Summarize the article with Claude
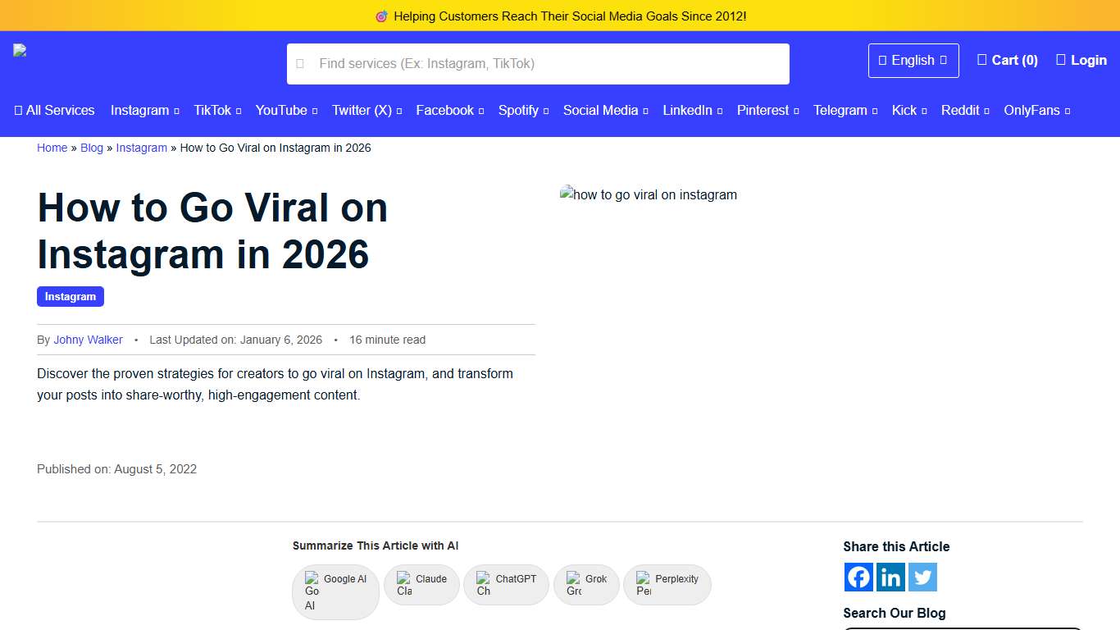Viewport: 1120px width, 630px height. (421, 584)
